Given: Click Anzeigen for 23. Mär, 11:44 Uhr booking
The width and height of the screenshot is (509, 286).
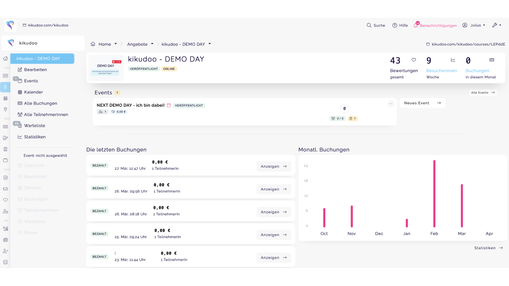Looking at the screenshot, I should click(274, 257).
